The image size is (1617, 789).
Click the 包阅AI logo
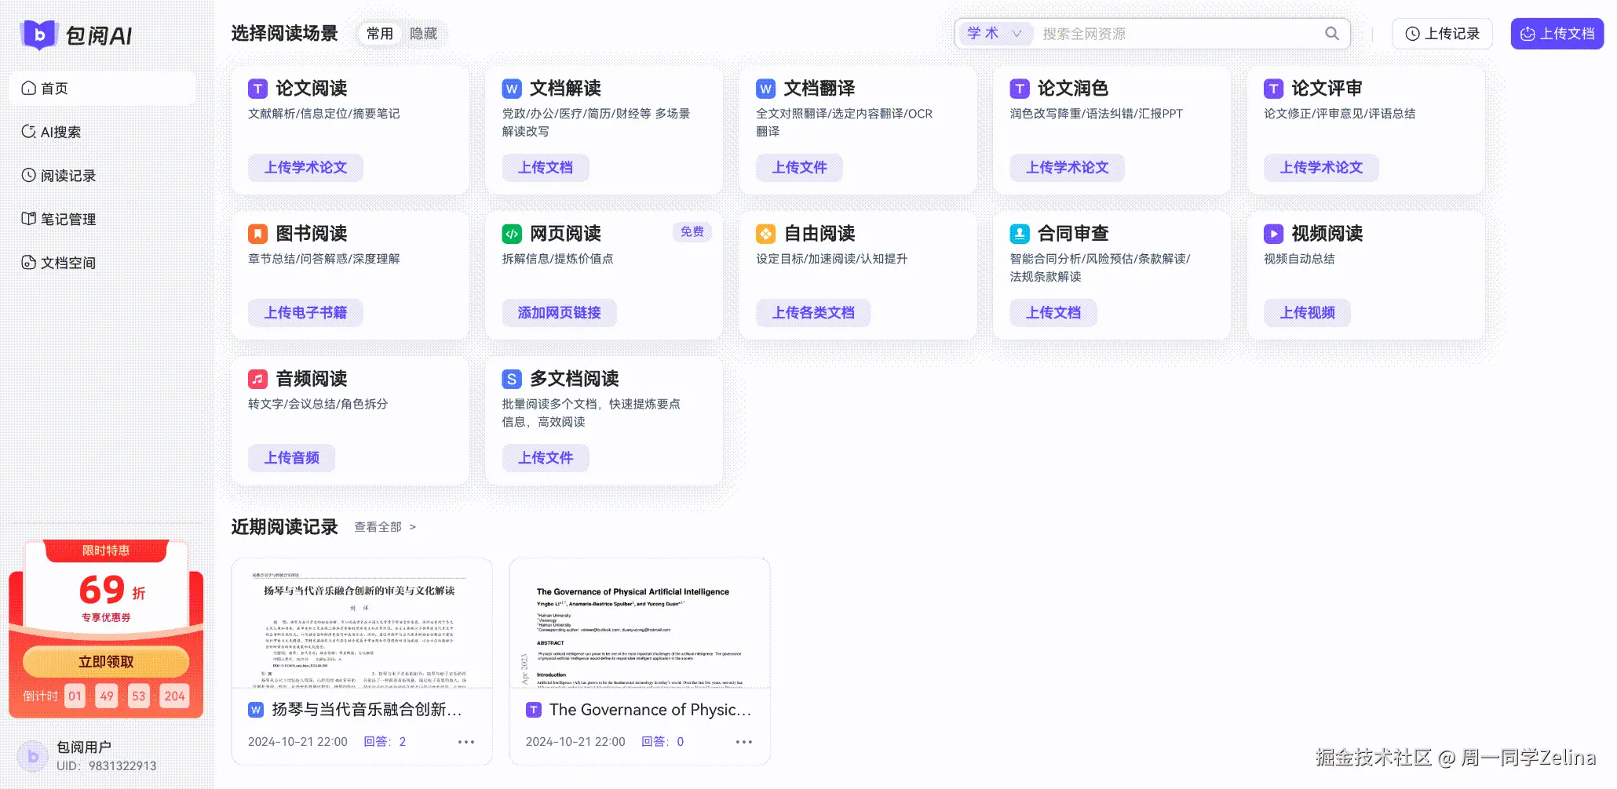coord(82,35)
